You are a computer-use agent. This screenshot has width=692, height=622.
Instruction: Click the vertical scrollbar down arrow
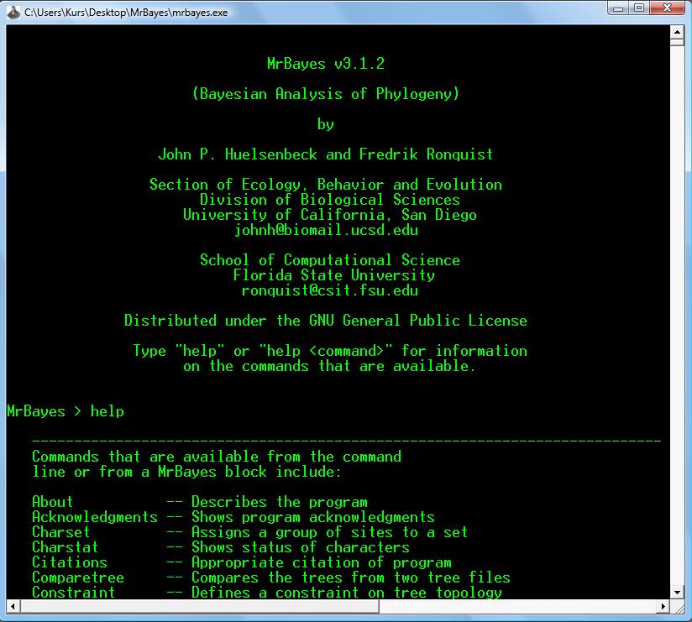[677, 593]
